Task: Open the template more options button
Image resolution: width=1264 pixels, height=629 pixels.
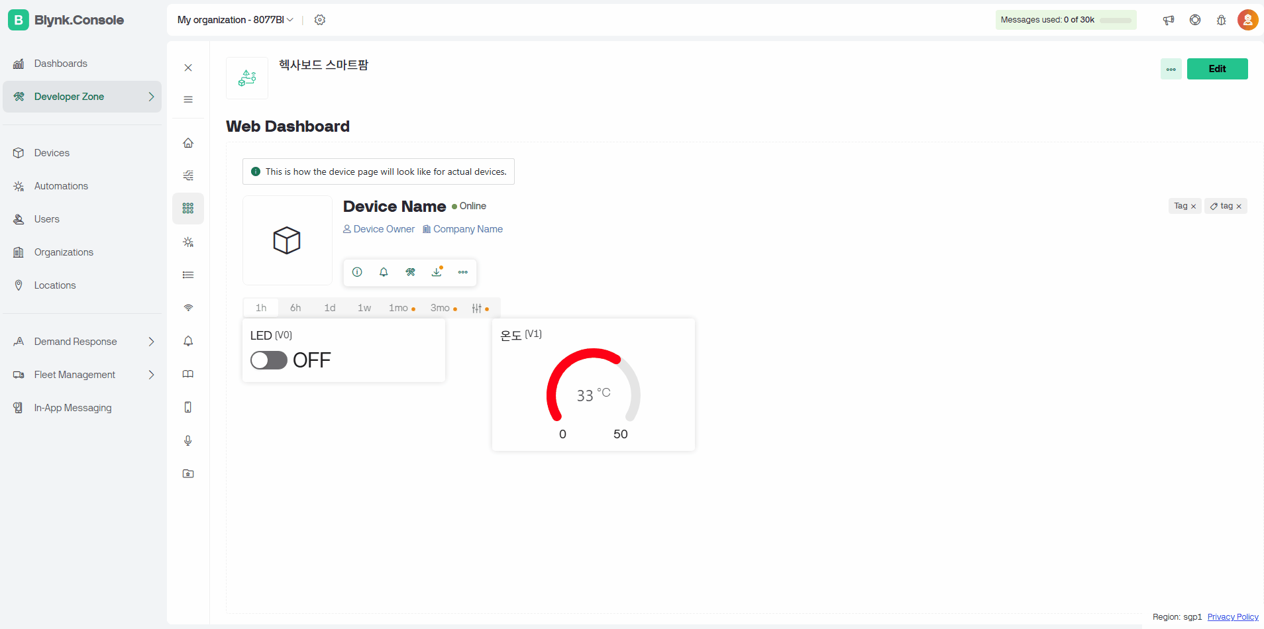Action: point(1171,69)
